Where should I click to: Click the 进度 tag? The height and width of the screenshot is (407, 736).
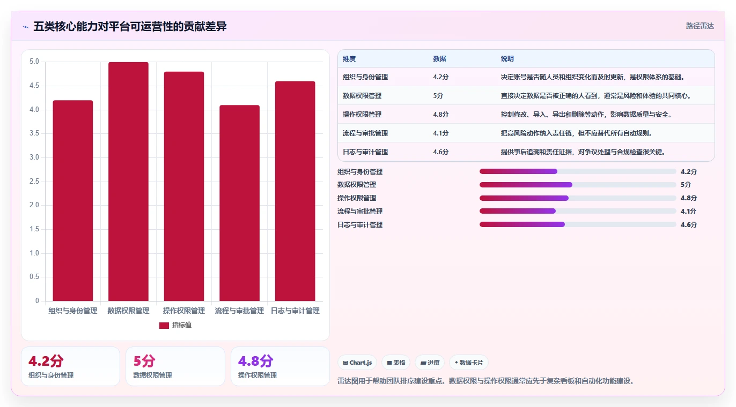430,363
